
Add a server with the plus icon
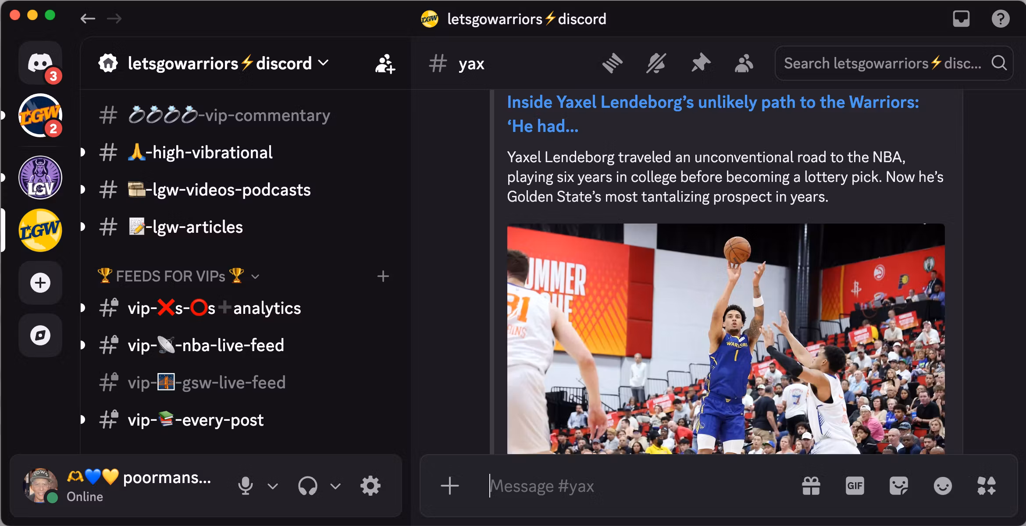click(40, 283)
